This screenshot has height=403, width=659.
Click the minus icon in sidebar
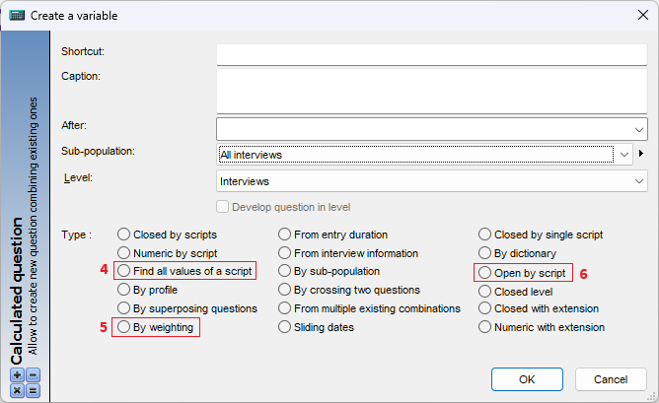pos(34,374)
